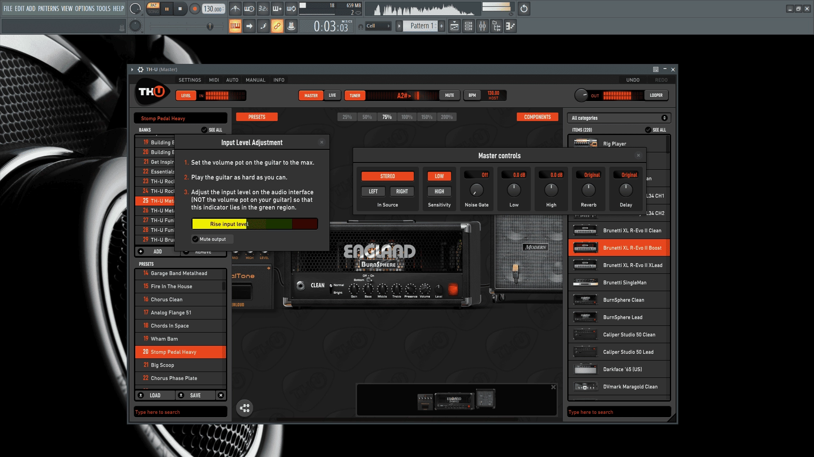Click the SAVE preset arrow icon
Screen dimensions: 814x457
click(181, 395)
